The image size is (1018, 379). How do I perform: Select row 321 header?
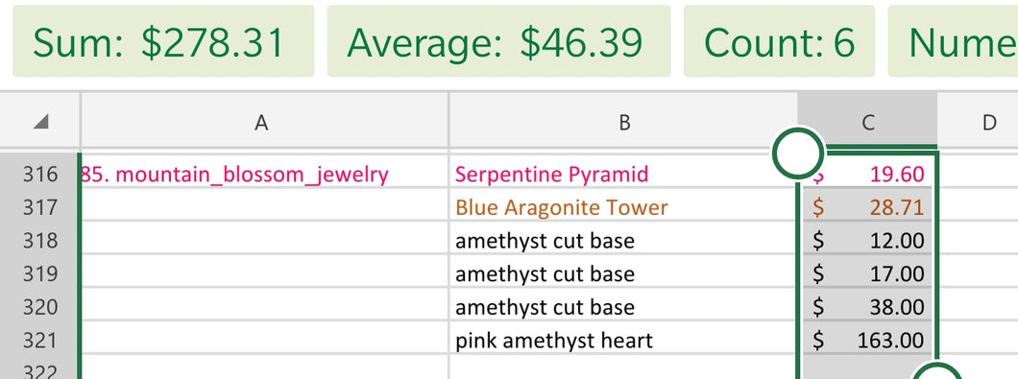coord(39,340)
